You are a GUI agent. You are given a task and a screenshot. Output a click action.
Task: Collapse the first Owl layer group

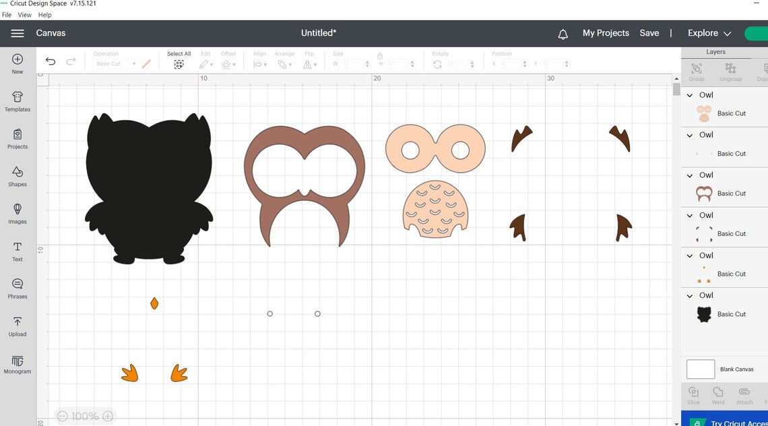coord(689,95)
